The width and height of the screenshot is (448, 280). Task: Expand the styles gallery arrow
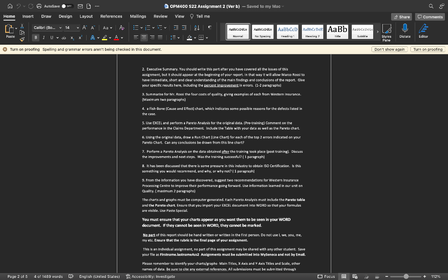(x=378, y=31)
